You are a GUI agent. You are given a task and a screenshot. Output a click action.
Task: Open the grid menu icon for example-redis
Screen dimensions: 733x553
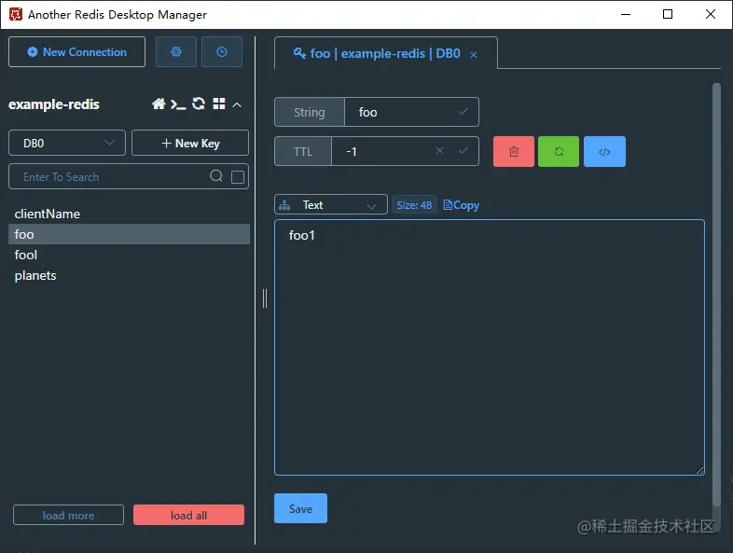219,104
